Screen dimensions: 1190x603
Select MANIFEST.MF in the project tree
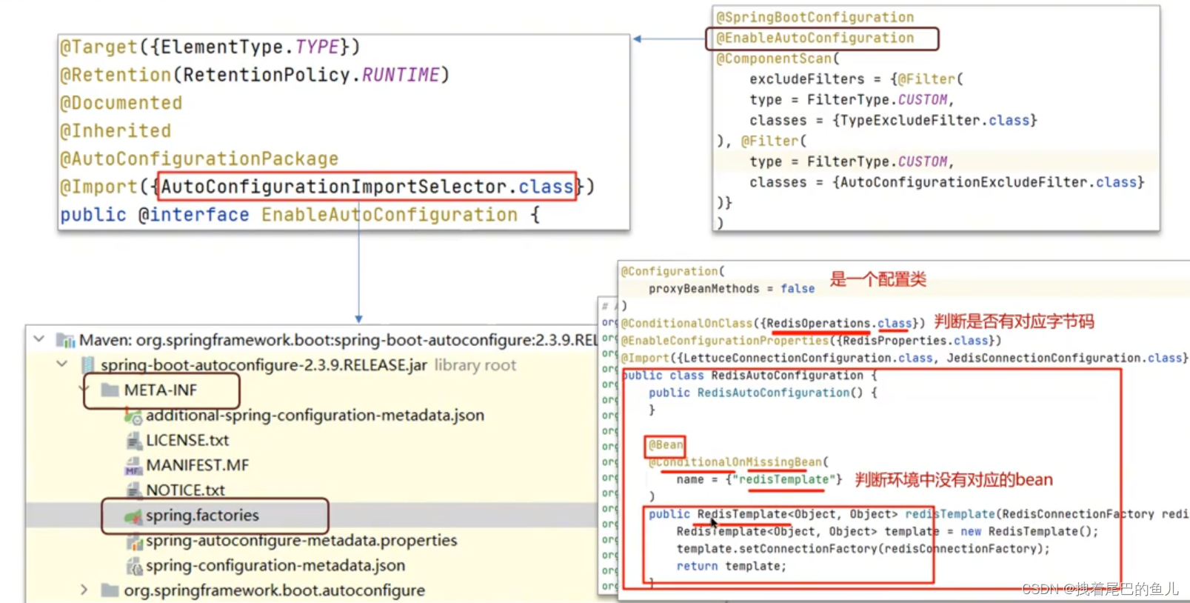point(198,465)
